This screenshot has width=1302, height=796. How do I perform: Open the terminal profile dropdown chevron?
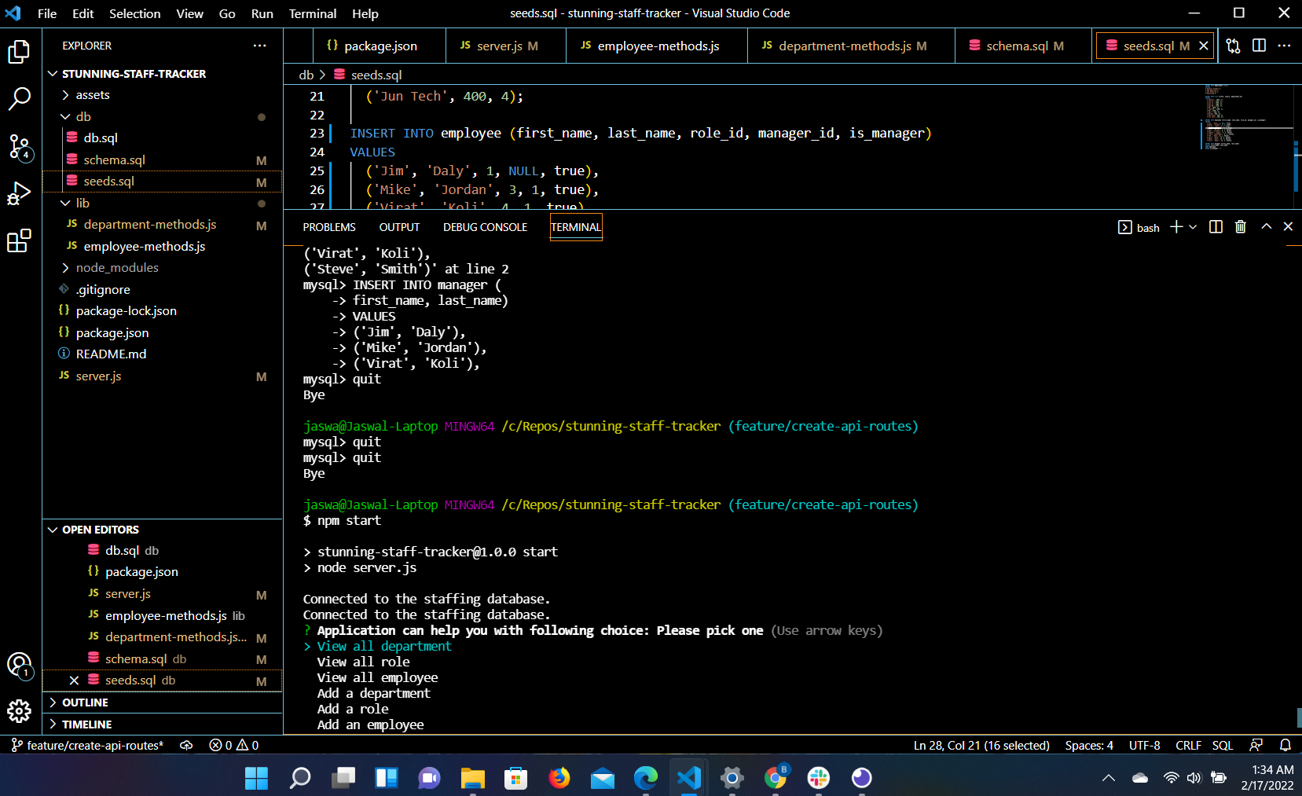[1193, 226]
